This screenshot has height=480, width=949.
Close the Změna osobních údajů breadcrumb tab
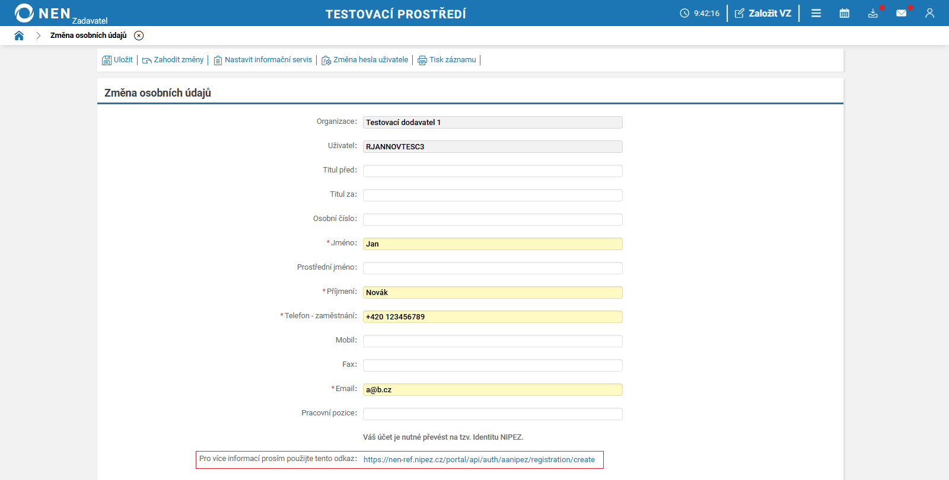point(139,36)
